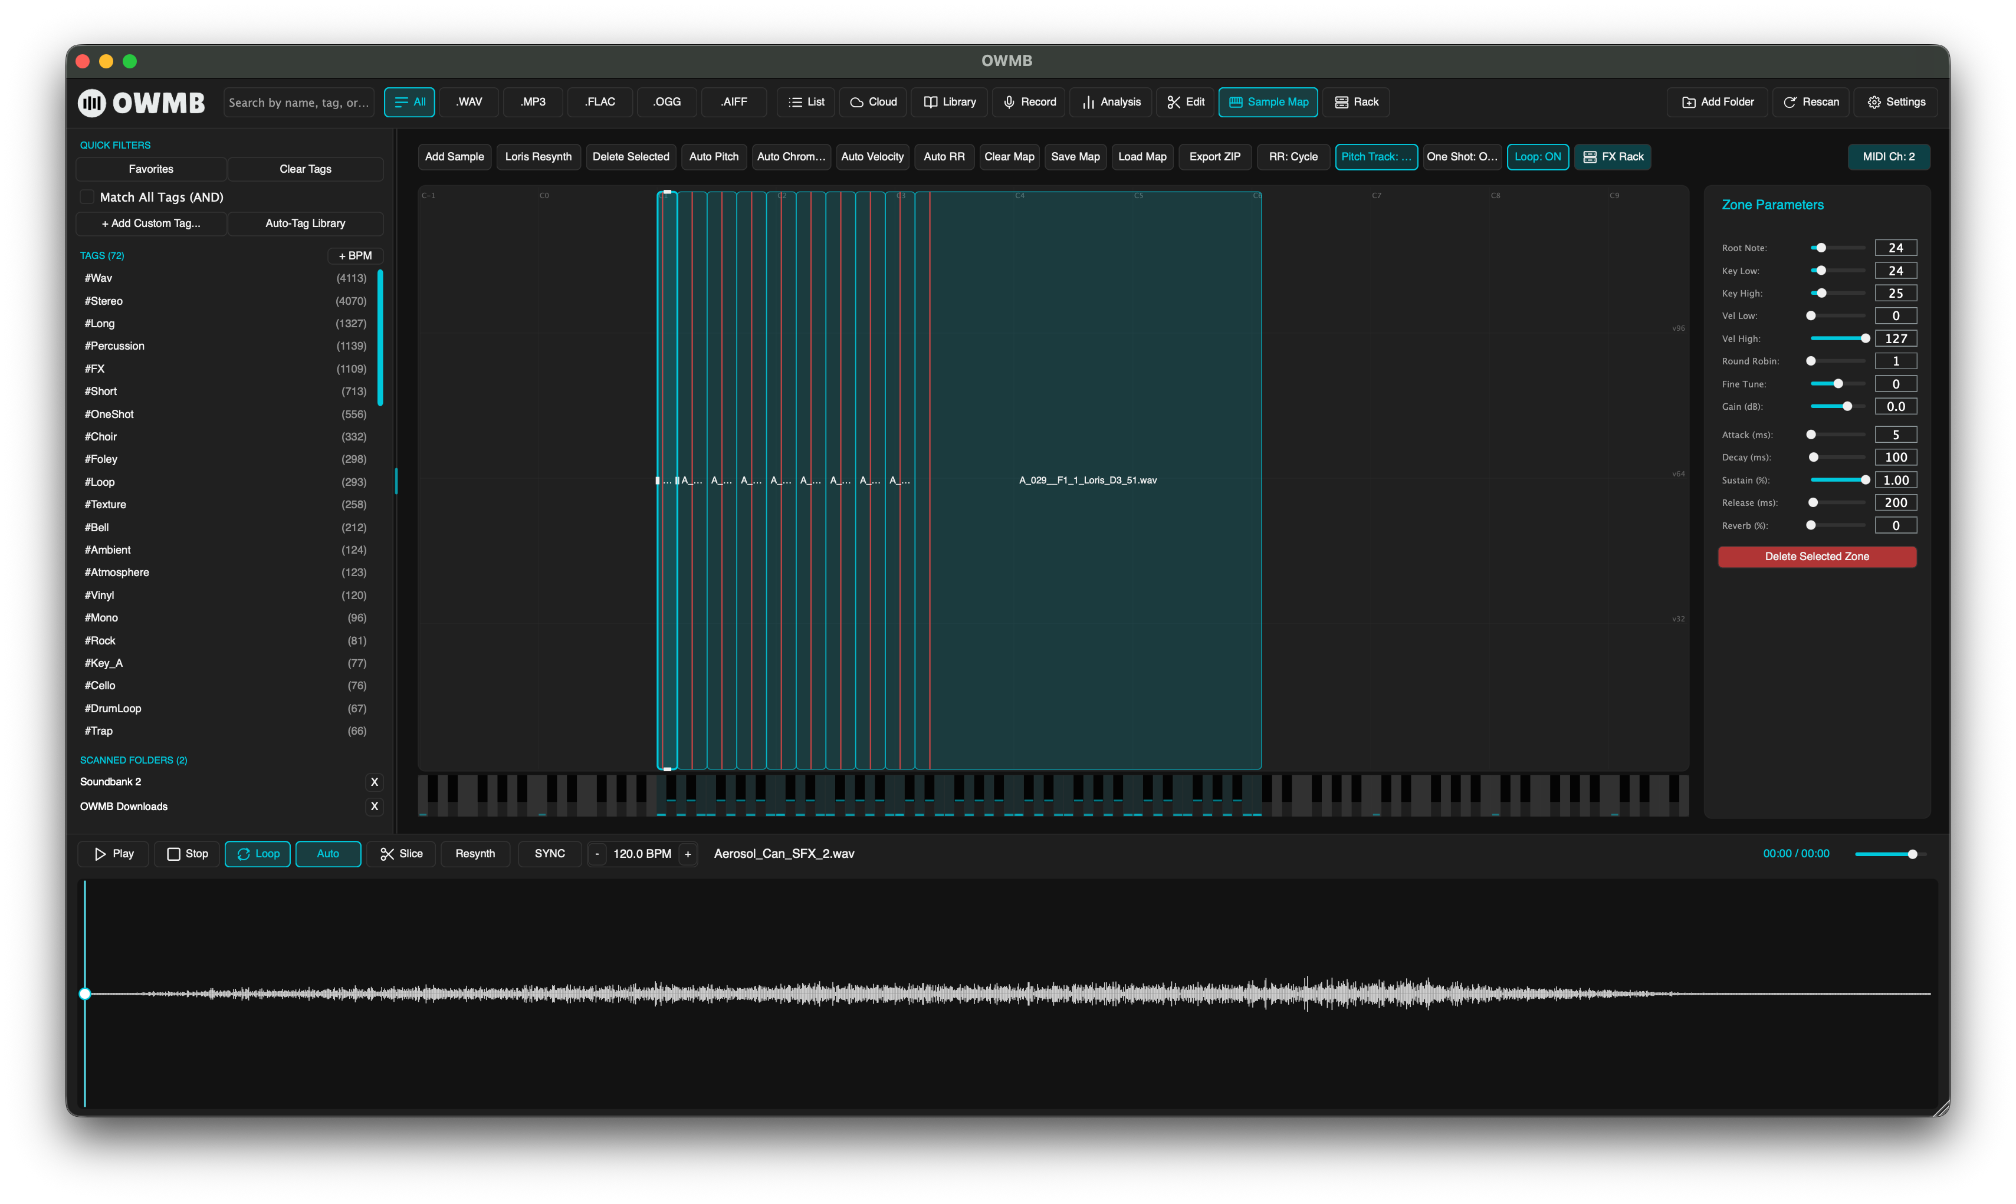Click the Loris Resynth button

tap(538, 157)
